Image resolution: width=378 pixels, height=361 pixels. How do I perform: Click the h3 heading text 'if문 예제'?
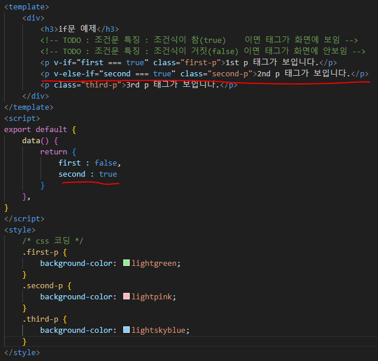tap(77, 29)
